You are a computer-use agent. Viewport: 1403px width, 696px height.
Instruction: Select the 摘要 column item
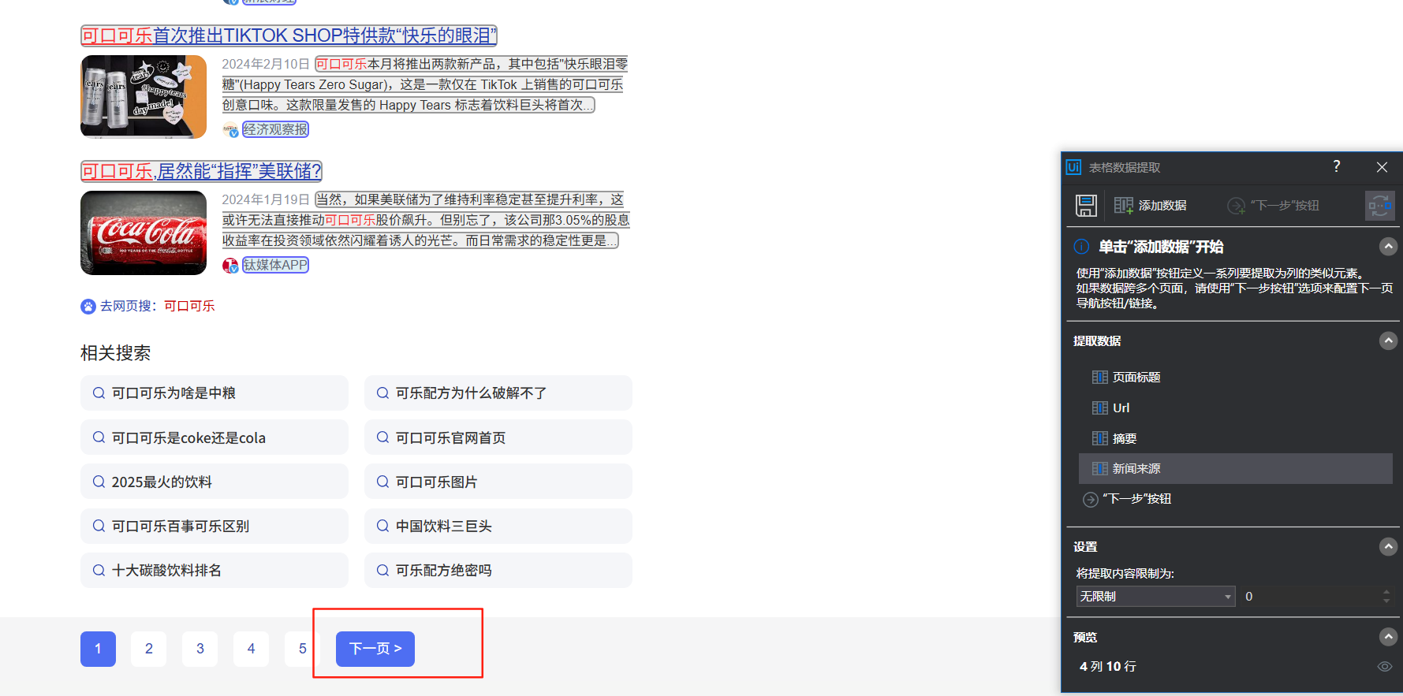1235,438
